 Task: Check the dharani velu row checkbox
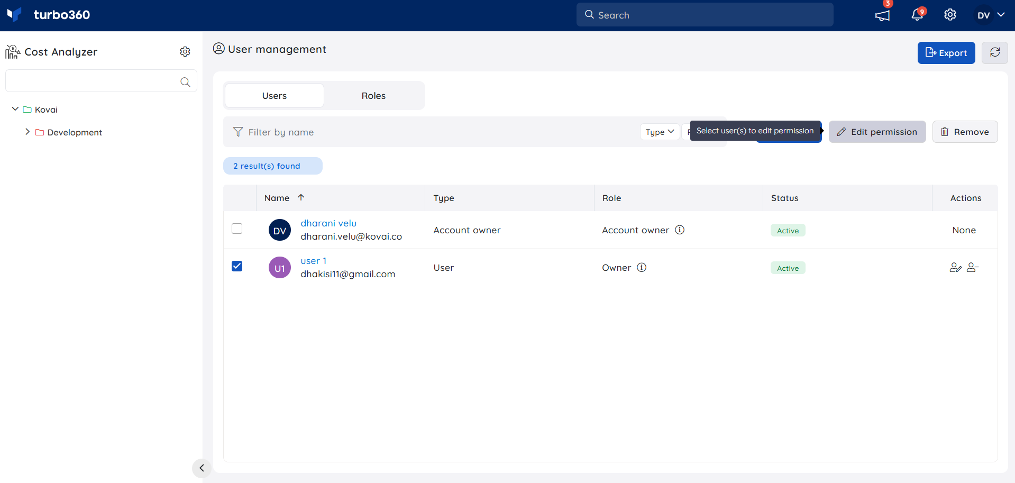237,229
